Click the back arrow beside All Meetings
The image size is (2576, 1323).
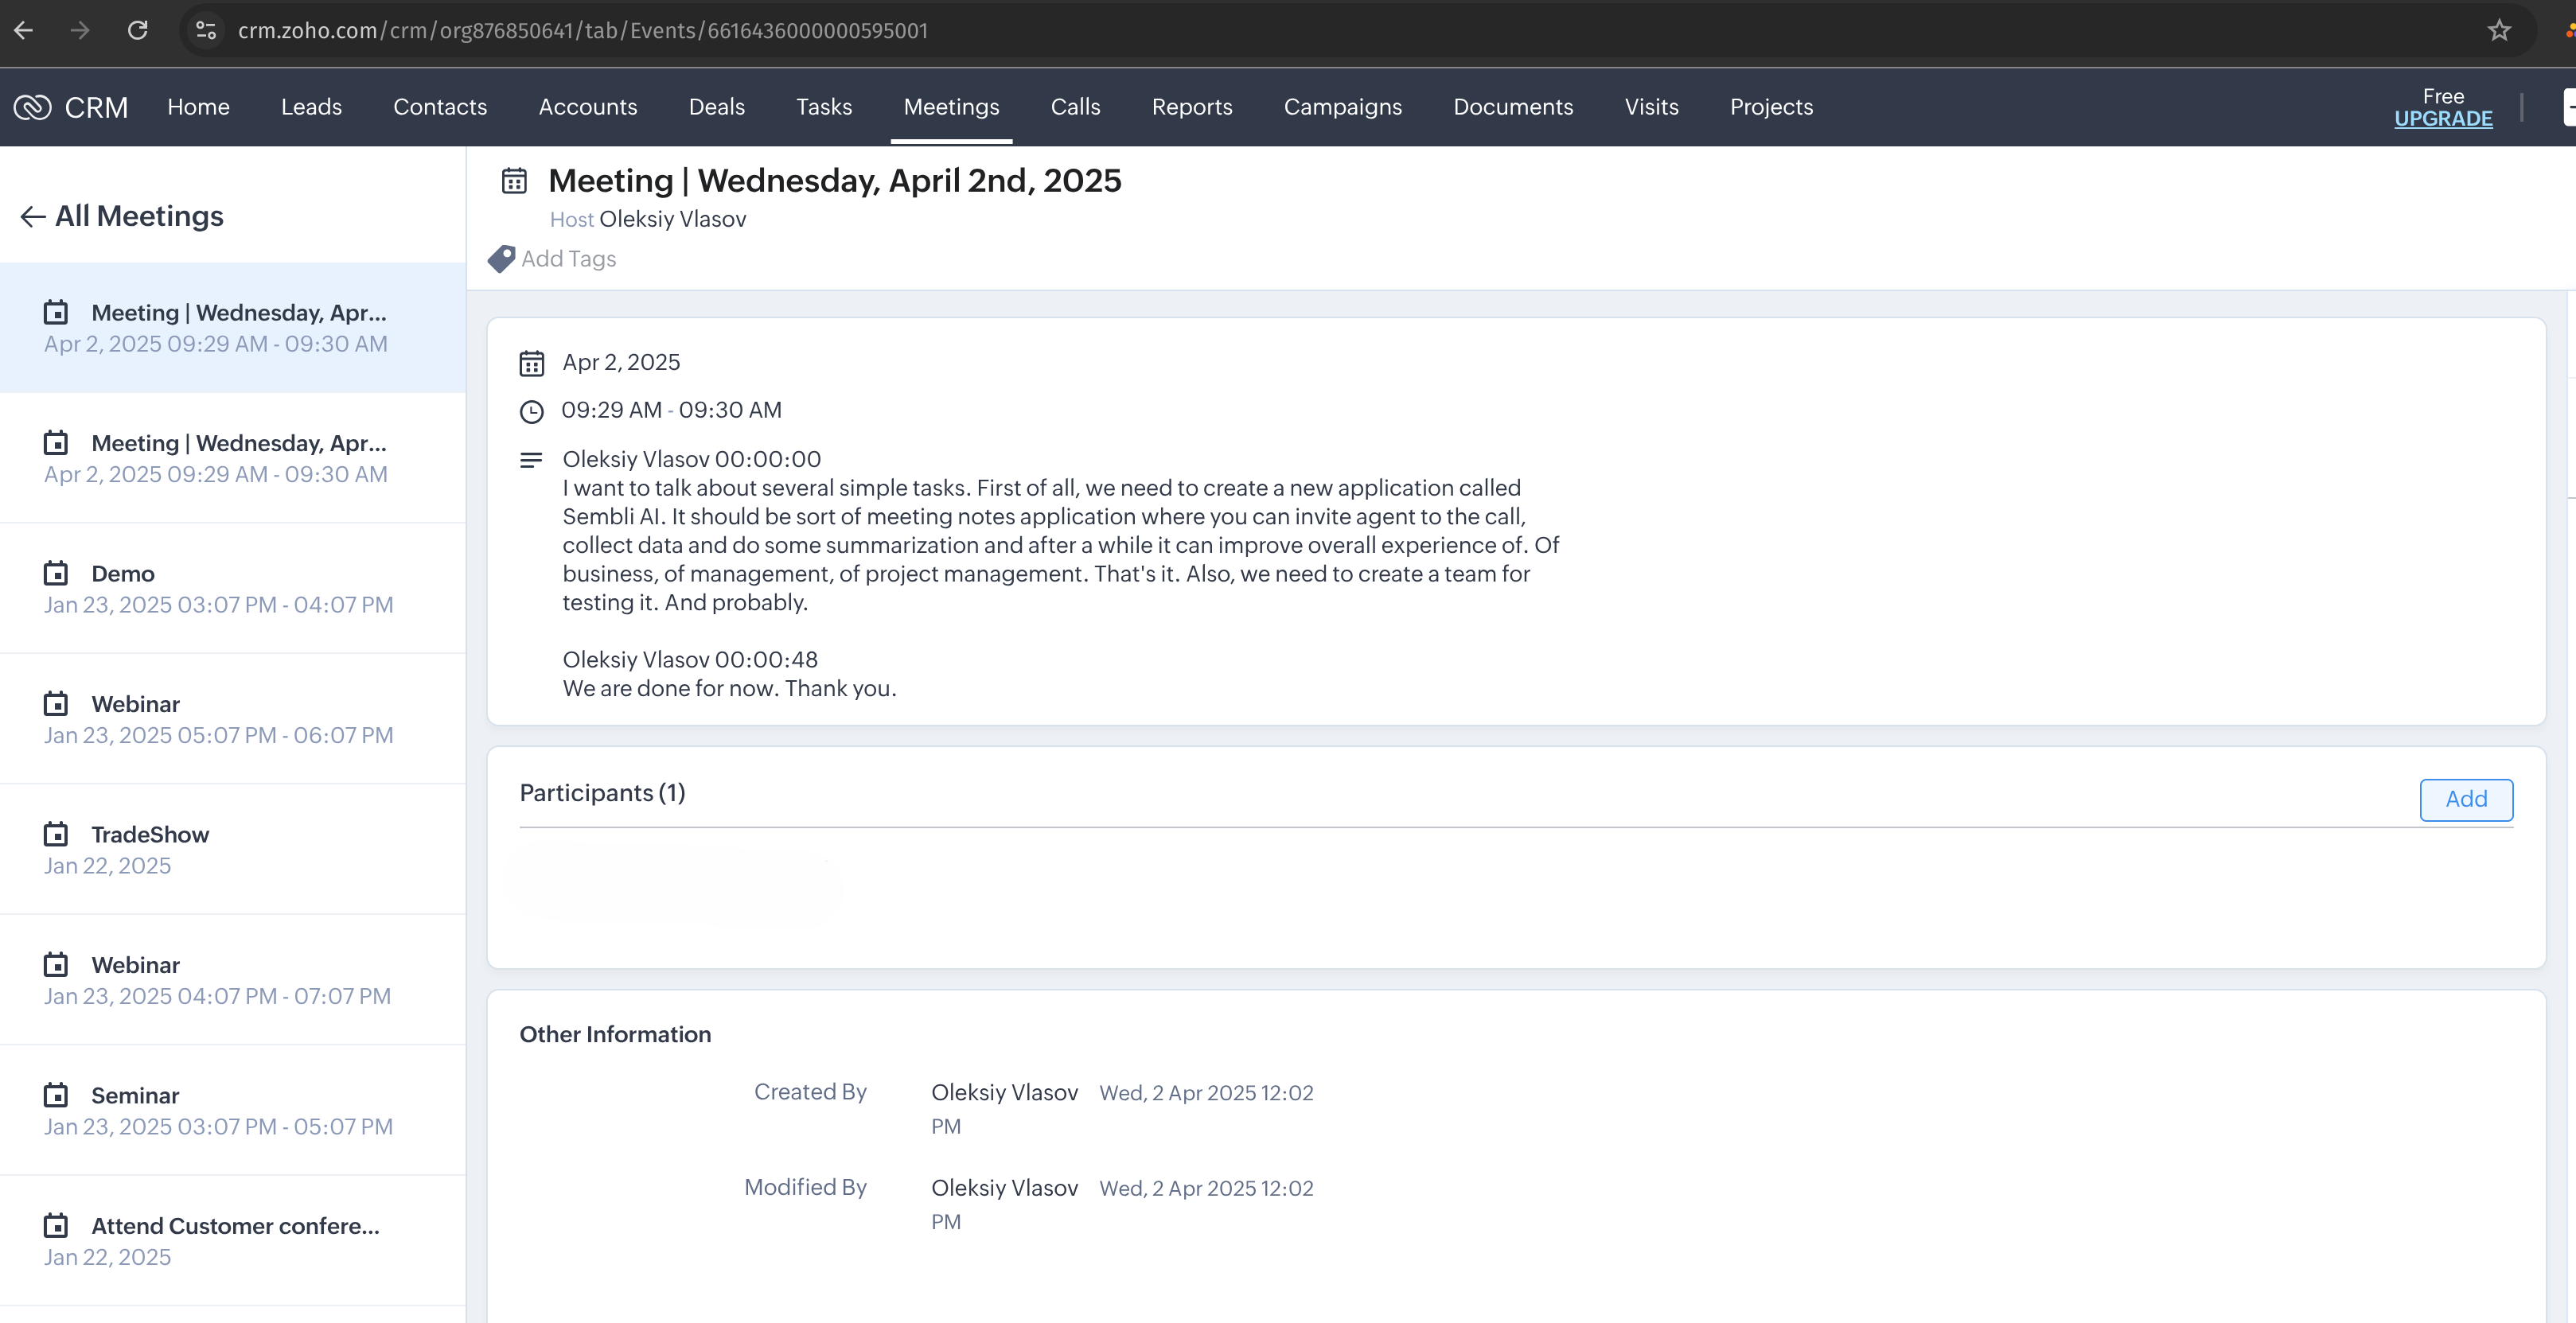pos(32,217)
